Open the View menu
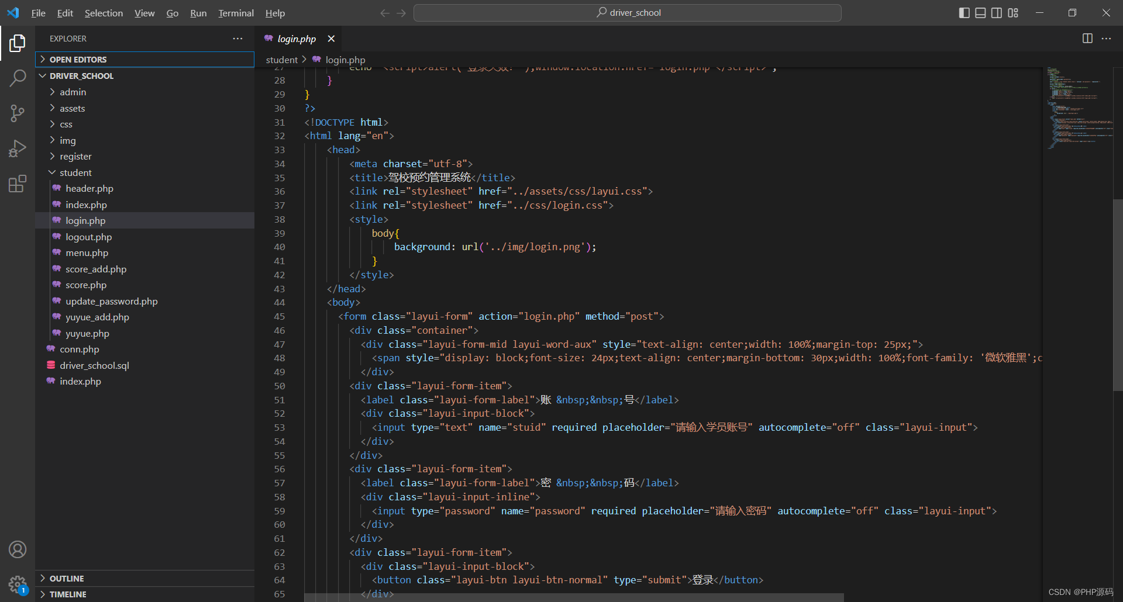 click(x=144, y=13)
